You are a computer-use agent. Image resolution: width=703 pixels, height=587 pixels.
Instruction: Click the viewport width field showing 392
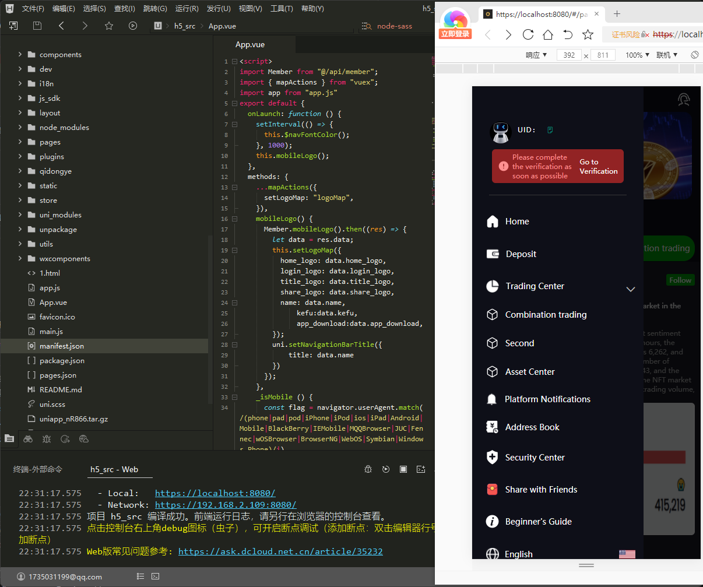pos(569,55)
